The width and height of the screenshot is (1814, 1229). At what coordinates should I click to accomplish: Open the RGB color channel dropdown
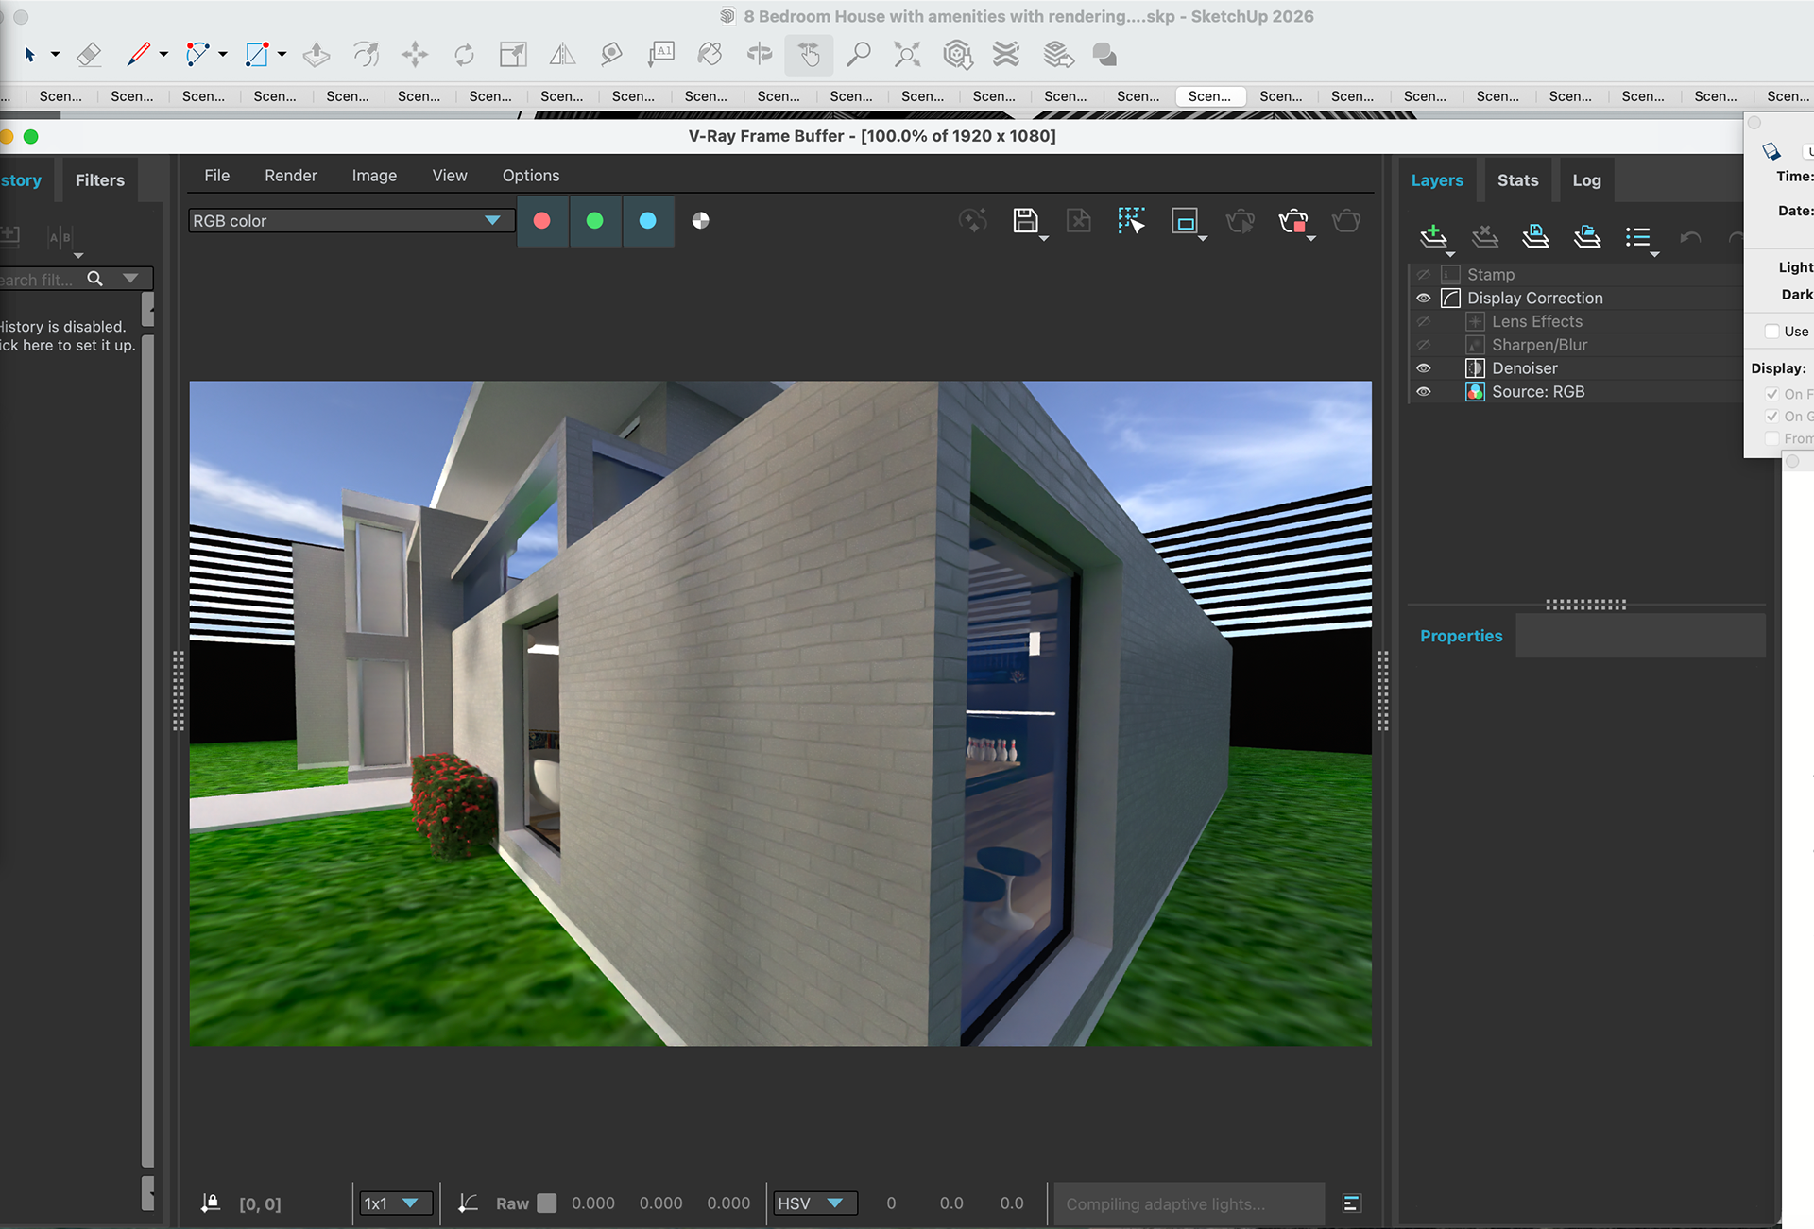coord(350,221)
